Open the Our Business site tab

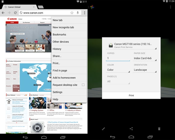[x=27, y=22]
